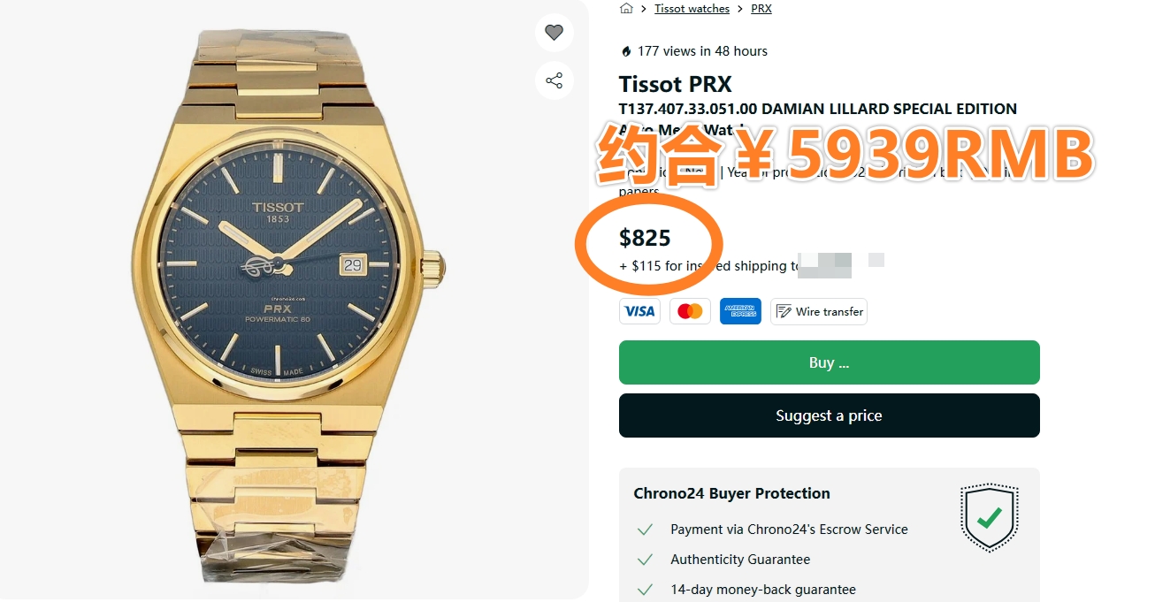Click the $825 price
The height and width of the screenshot is (602, 1155).
(x=645, y=238)
